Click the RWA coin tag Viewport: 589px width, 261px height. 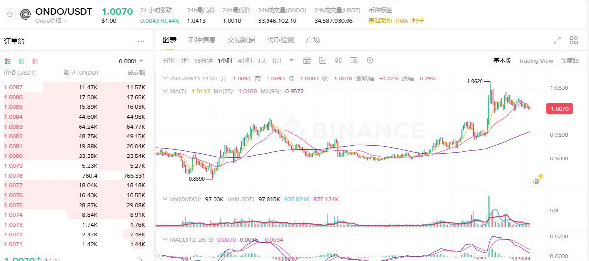[x=402, y=21]
